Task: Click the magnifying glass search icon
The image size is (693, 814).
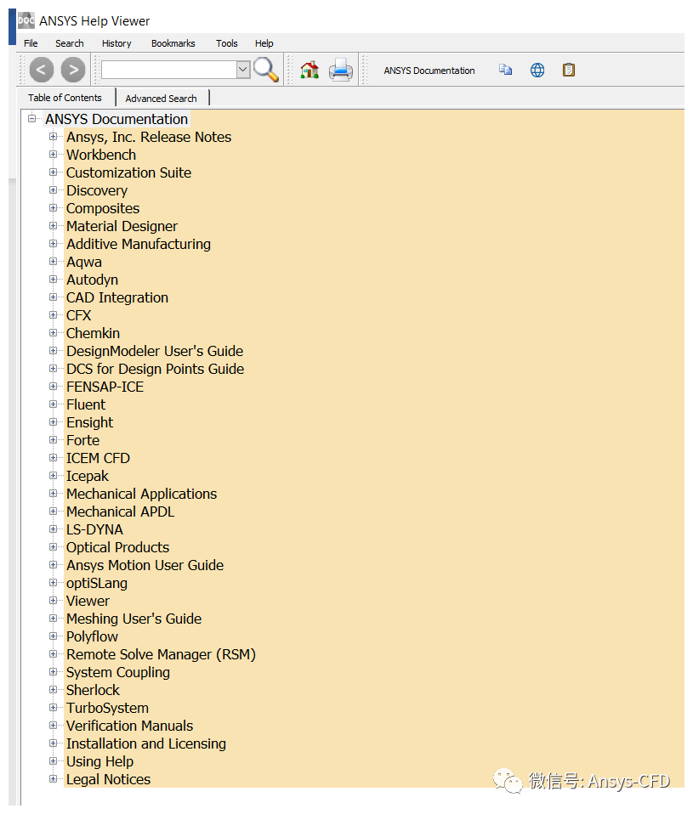Action: tap(266, 70)
